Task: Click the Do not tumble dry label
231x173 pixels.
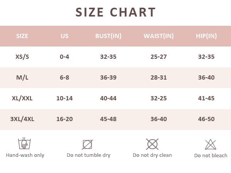Action: pyautogui.click(x=89, y=155)
